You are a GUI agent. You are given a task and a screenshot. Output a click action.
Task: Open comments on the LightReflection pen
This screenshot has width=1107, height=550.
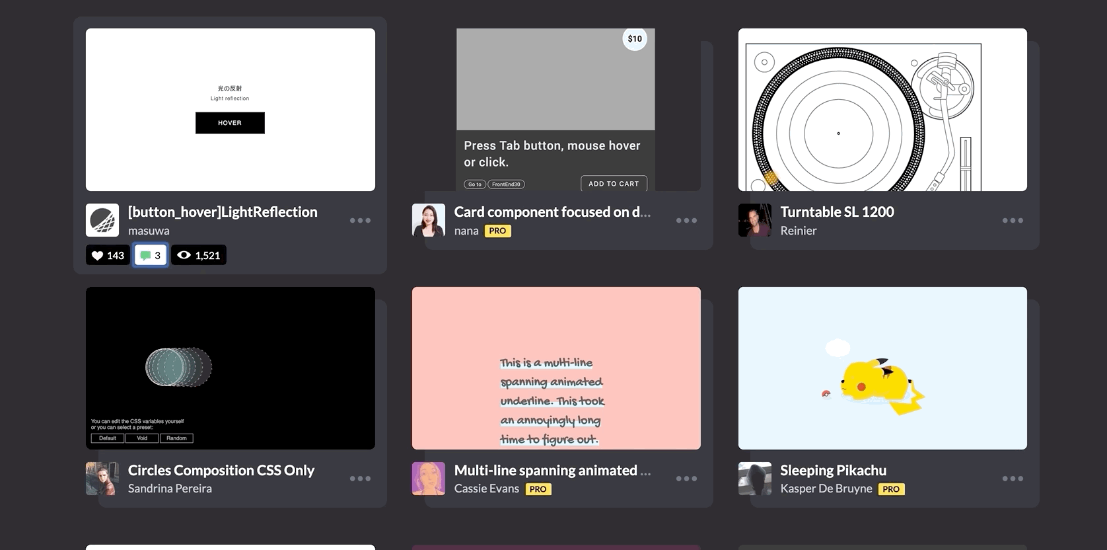pyautogui.click(x=151, y=255)
